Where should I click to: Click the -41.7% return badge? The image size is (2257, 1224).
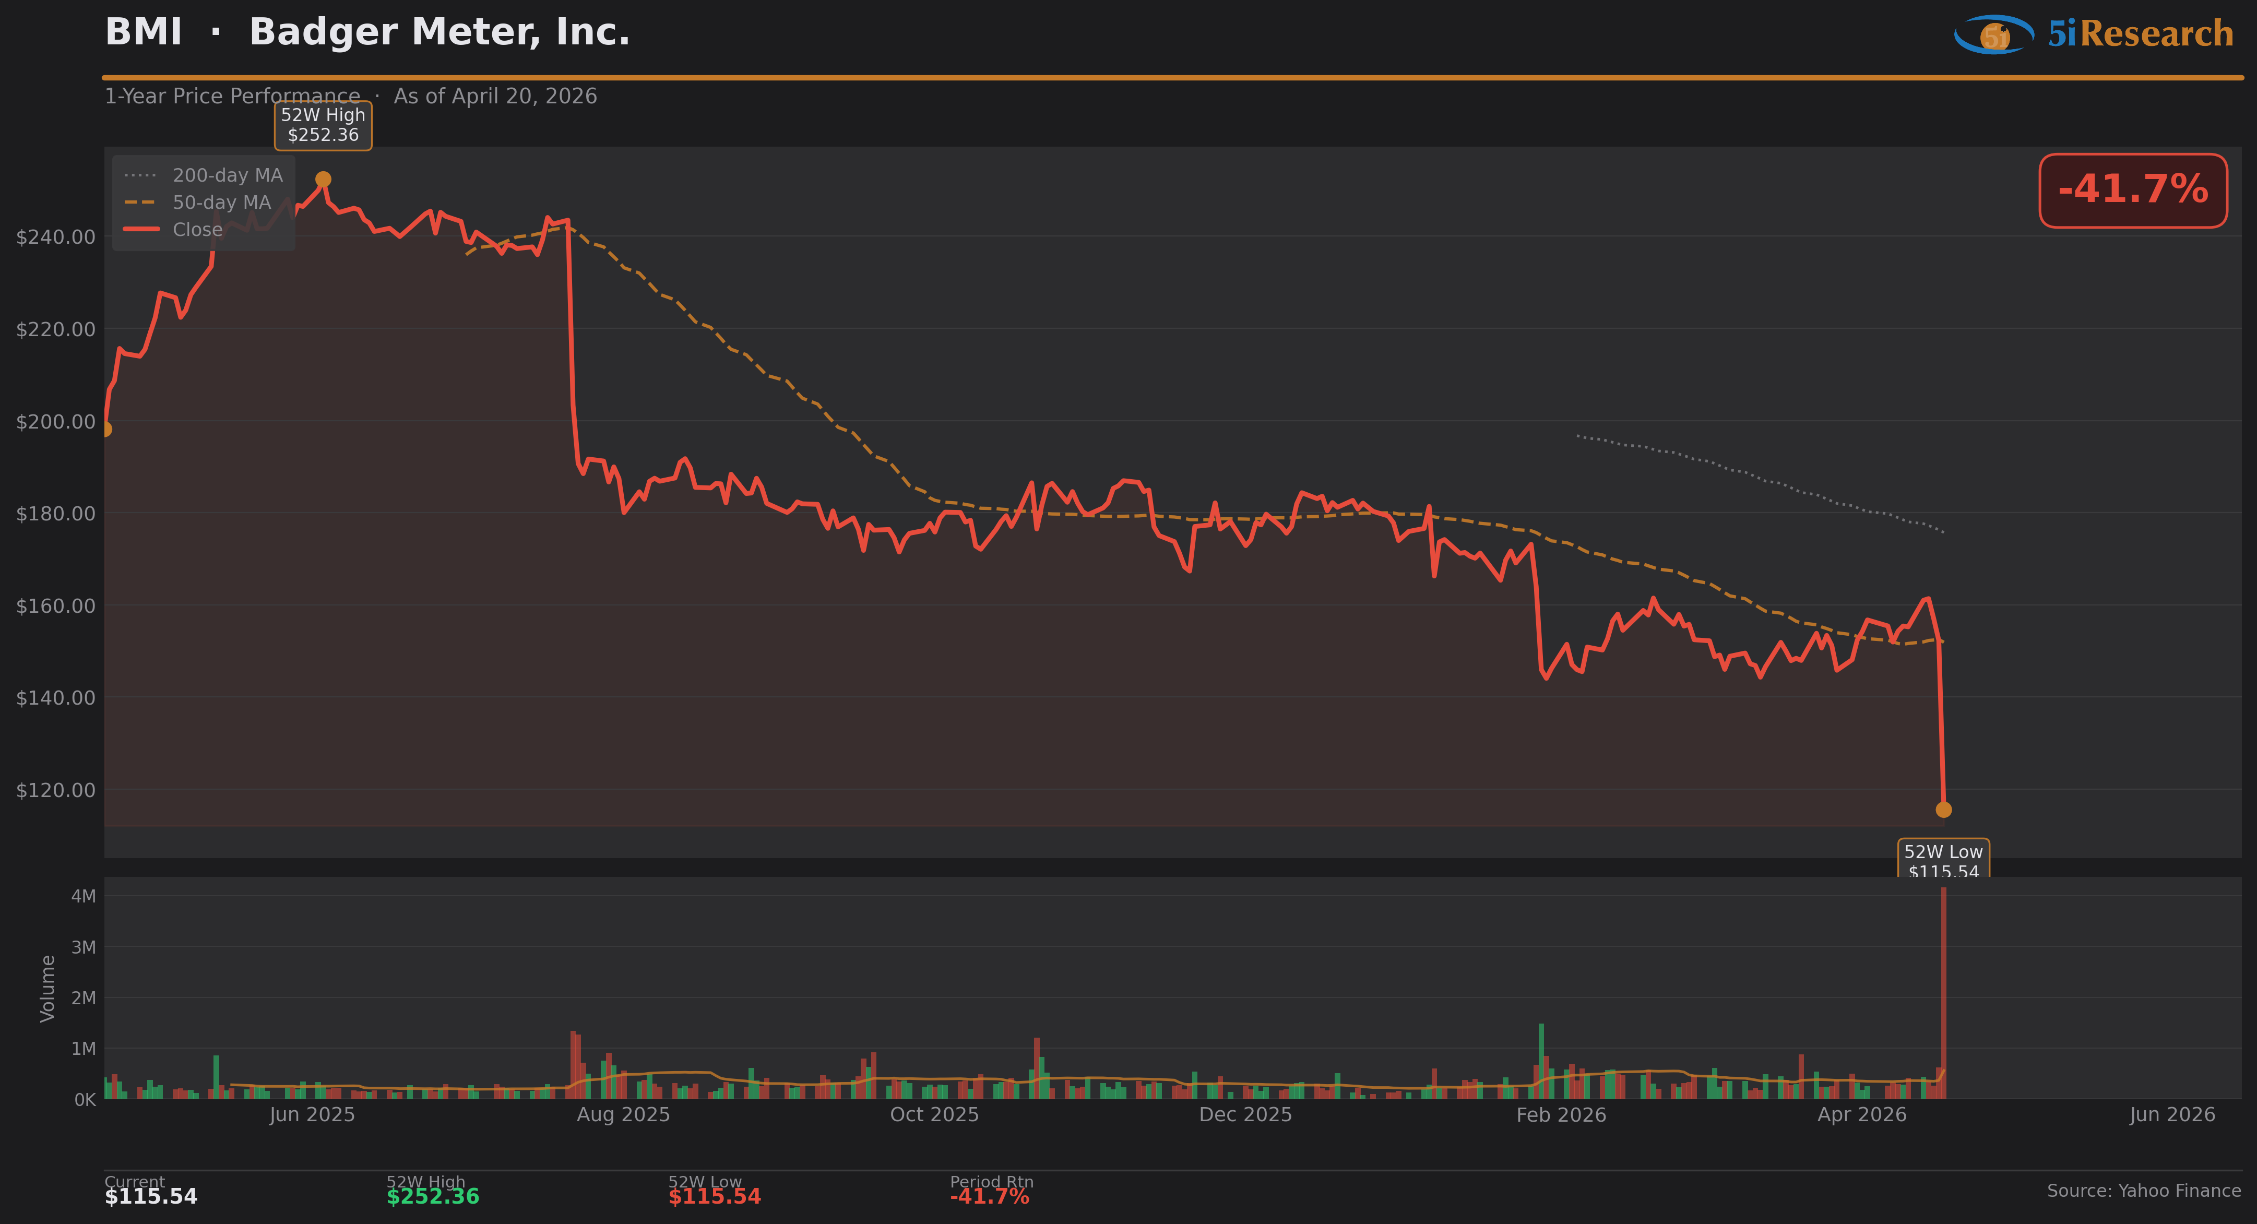tap(2133, 190)
